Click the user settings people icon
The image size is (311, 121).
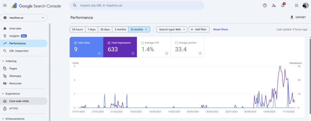pos(274,5)
